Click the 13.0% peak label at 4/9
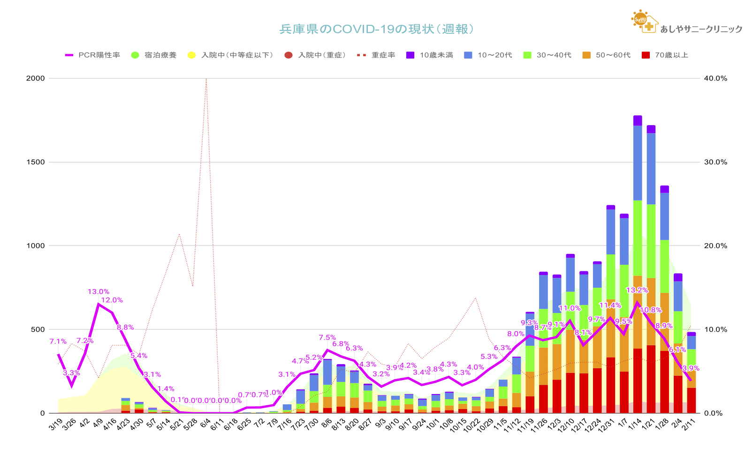Screen dimensions: 753x454 click(99, 292)
